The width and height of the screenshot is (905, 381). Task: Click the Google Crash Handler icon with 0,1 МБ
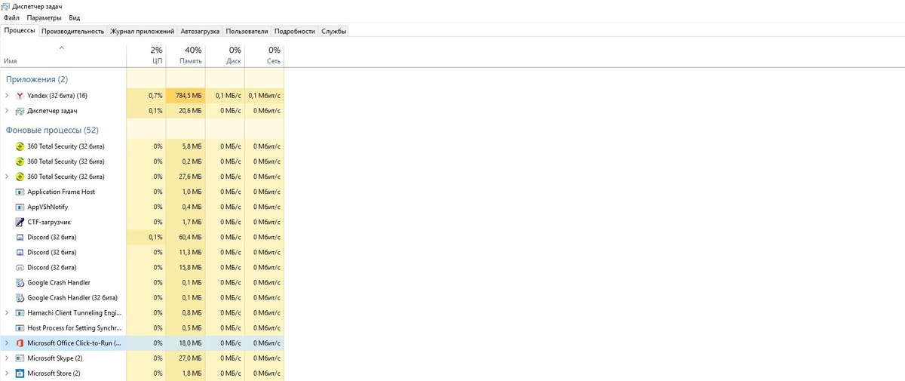click(x=20, y=282)
